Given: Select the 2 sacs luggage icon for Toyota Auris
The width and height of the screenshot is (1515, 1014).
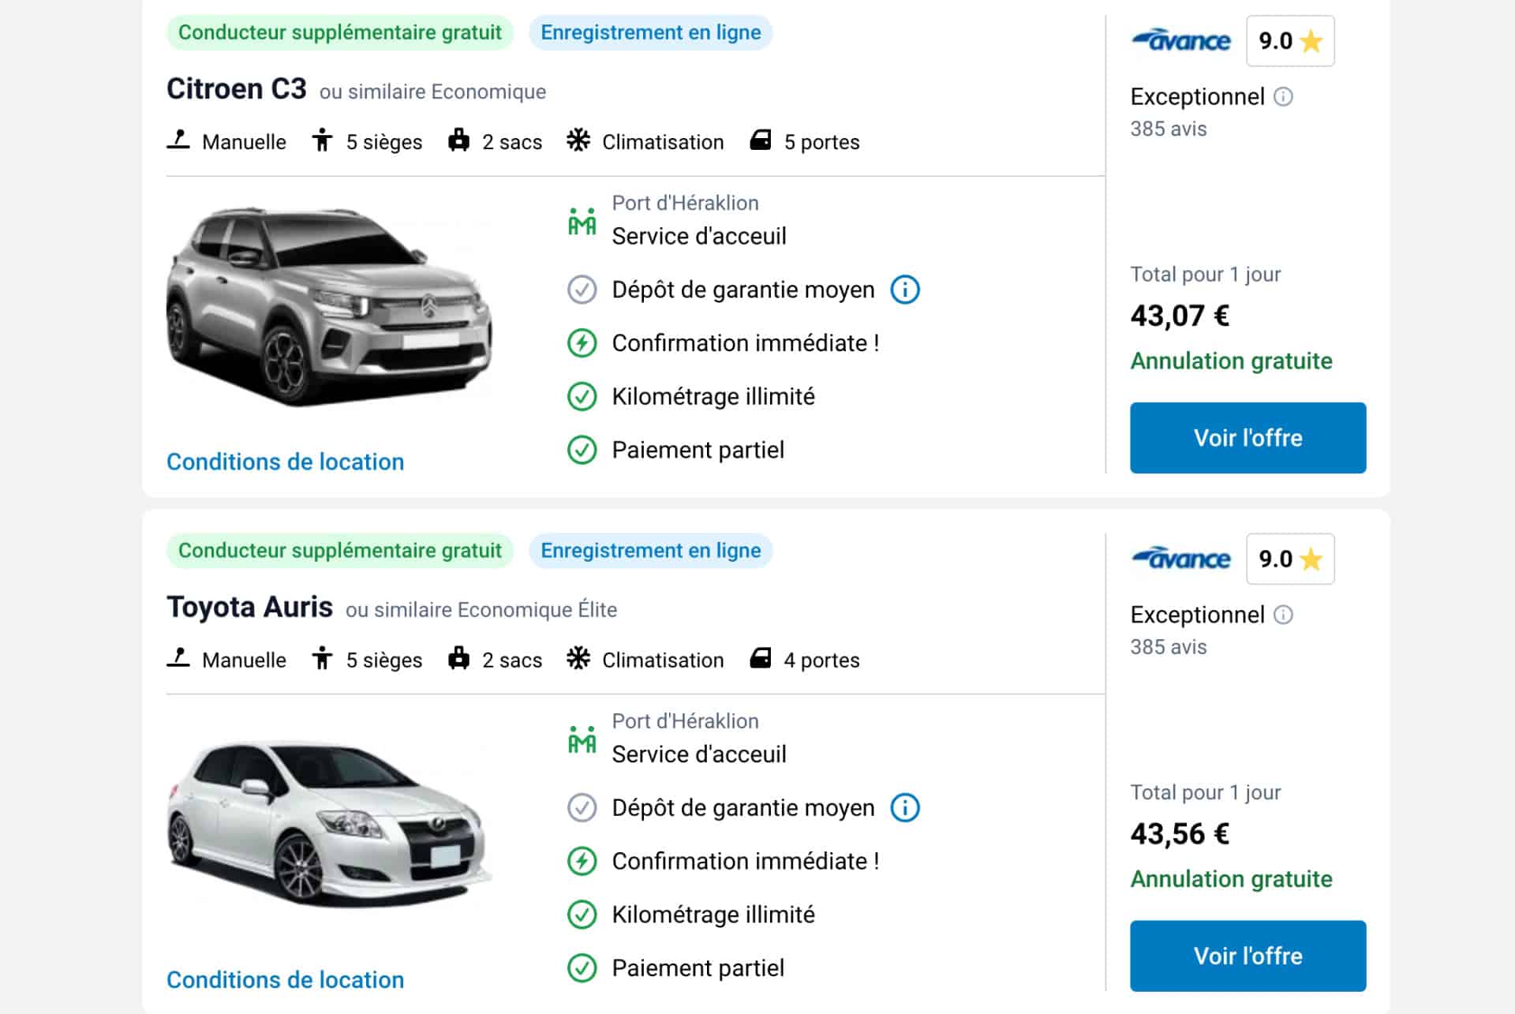Looking at the screenshot, I should click(460, 659).
